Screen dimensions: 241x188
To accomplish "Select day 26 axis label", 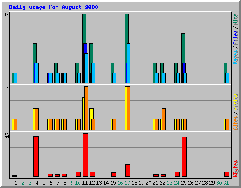I will [x=191, y=183].
